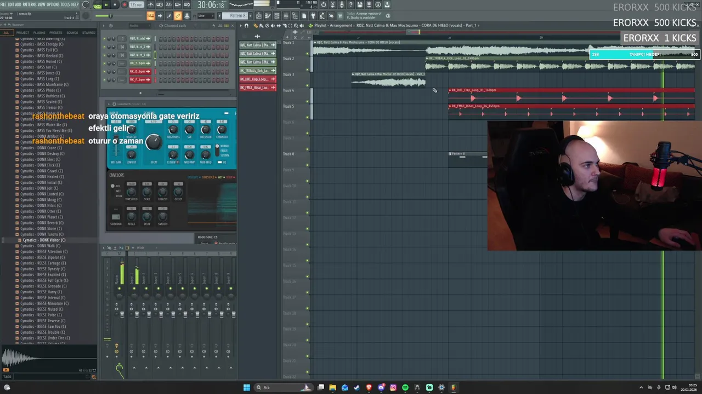The width and height of the screenshot is (702, 394).
Task: Open the Channel rack options arrow
Action: pyautogui.click(x=104, y=26)
